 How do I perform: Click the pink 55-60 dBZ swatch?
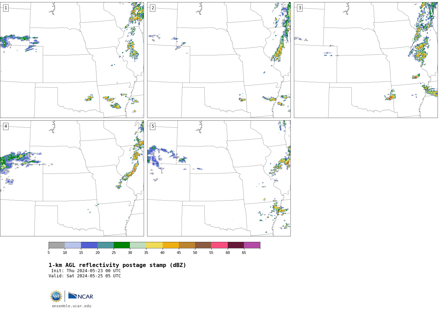click(219, 245)
